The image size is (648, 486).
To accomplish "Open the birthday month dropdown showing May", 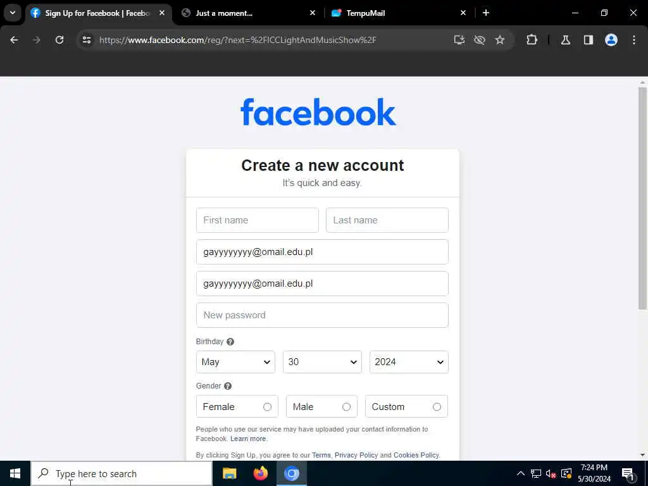I will 235,362.
